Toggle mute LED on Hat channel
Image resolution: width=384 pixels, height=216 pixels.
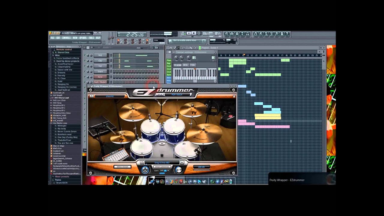pos(85,66)
